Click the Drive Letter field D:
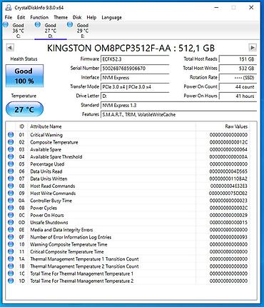 click(x=135, y=96)
